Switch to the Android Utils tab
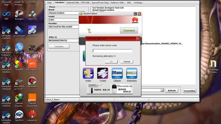The width and height of the screenshot is (221, 124). click(x=73, y=2)
